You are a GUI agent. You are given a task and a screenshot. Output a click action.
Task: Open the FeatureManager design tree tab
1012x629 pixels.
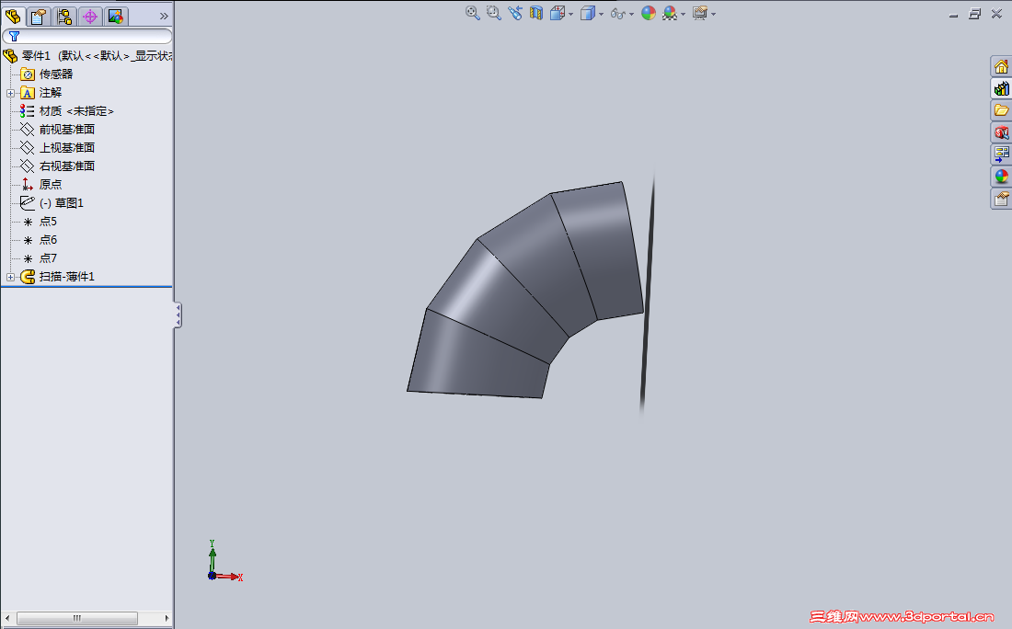click(x=13, y=17)
